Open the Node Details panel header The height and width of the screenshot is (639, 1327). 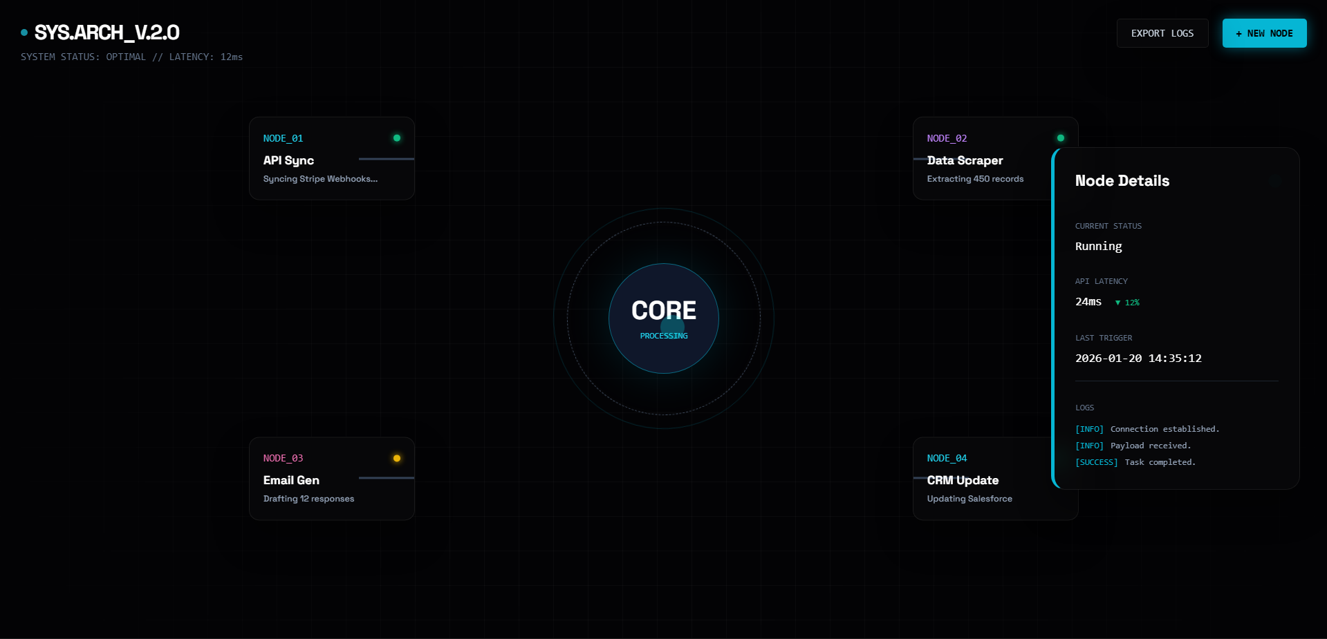1122,181
